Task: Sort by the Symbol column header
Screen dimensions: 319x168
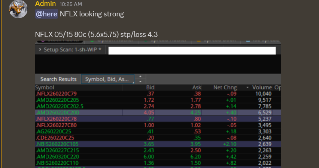Action: click(45, 88)
